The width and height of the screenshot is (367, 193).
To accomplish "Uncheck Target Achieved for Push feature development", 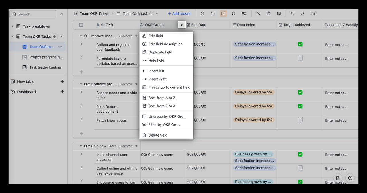I will coord(300,106).
